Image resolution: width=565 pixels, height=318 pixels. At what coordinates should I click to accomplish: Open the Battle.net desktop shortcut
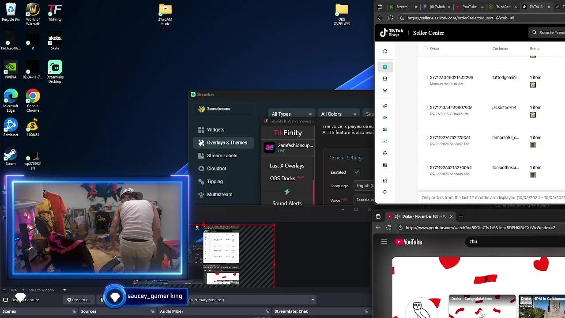point(11,128)
